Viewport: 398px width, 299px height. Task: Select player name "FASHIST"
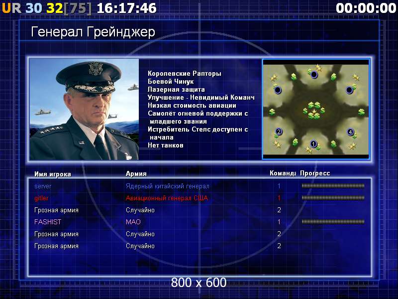pyautogui.click(x=48, y=222)
